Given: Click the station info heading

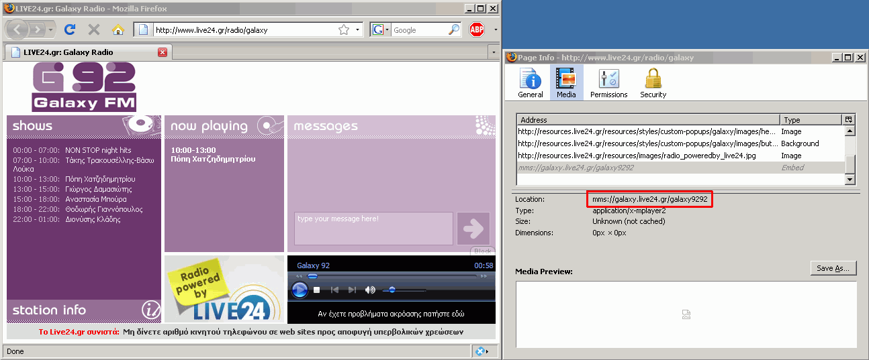Looking at the screenshot, I should tap(49, 310).
